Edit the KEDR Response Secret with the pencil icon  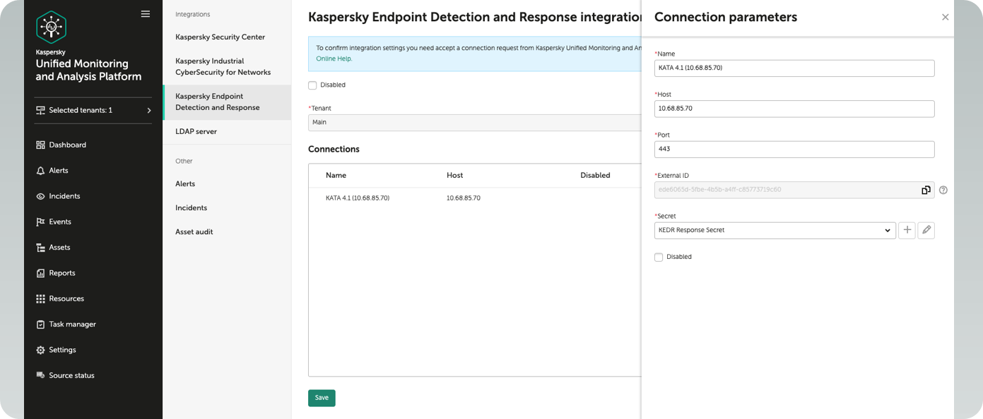tap(926, 230)
